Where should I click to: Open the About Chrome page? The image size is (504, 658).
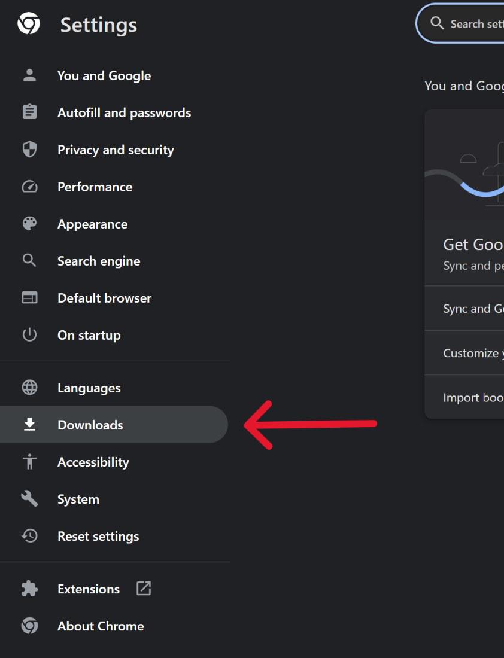click(x=101, y=626)
